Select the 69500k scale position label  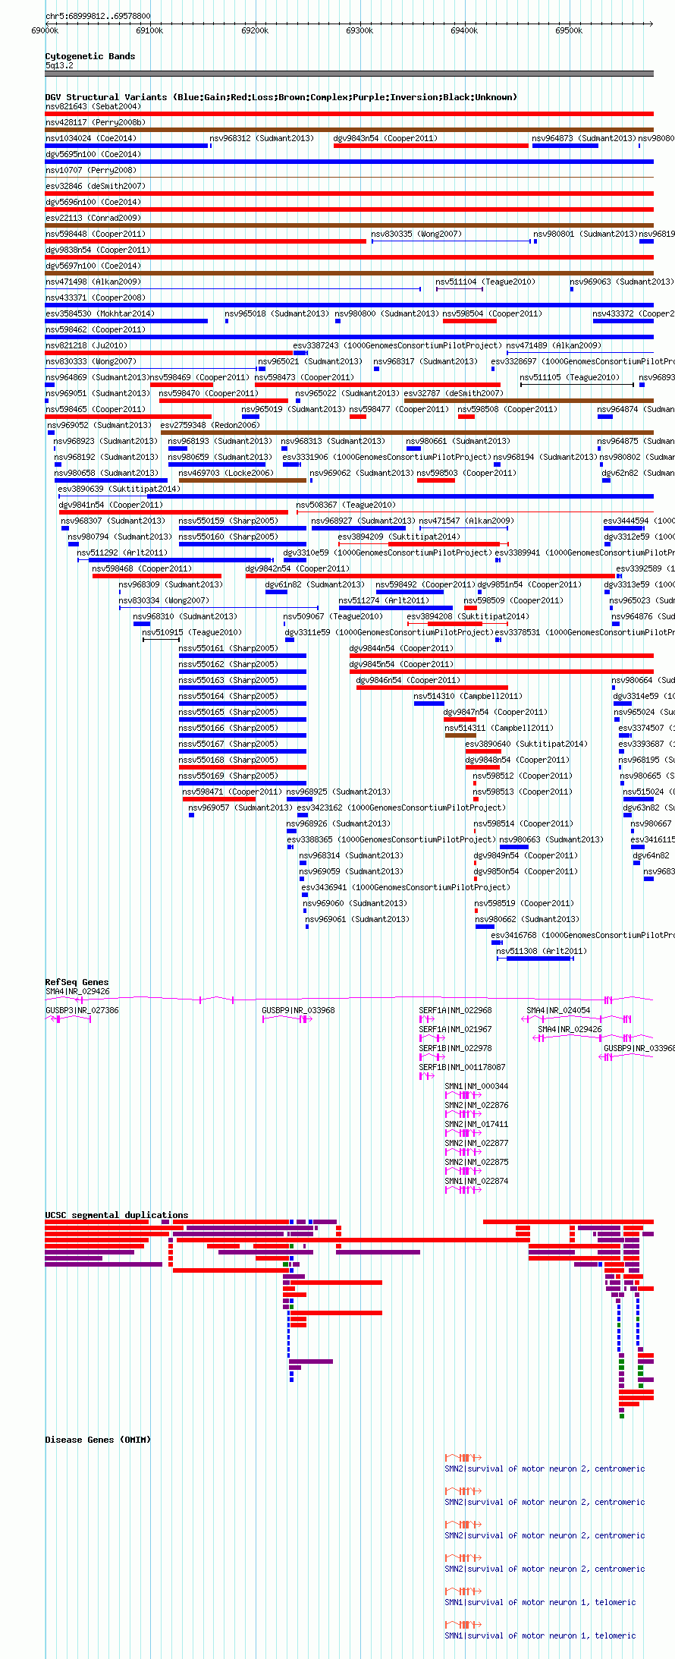click(569, 30)
